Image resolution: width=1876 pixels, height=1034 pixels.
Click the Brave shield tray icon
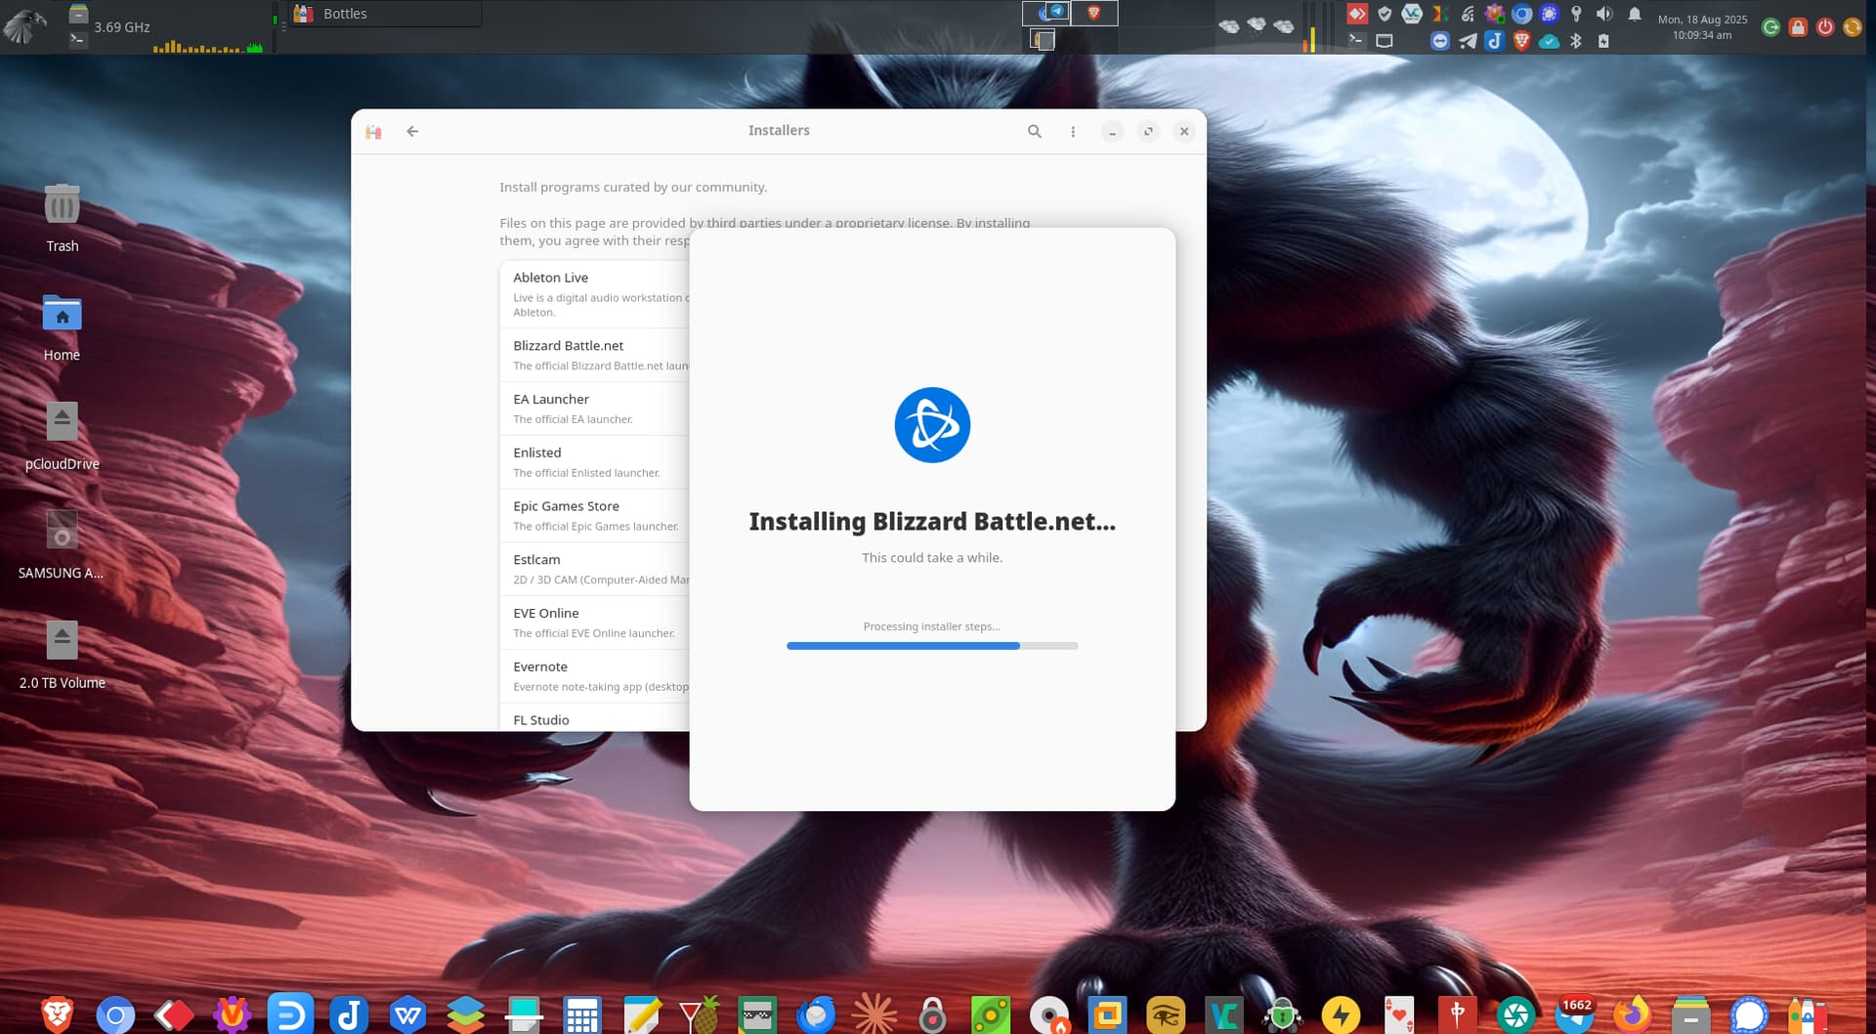click(x=1521, y=41)
